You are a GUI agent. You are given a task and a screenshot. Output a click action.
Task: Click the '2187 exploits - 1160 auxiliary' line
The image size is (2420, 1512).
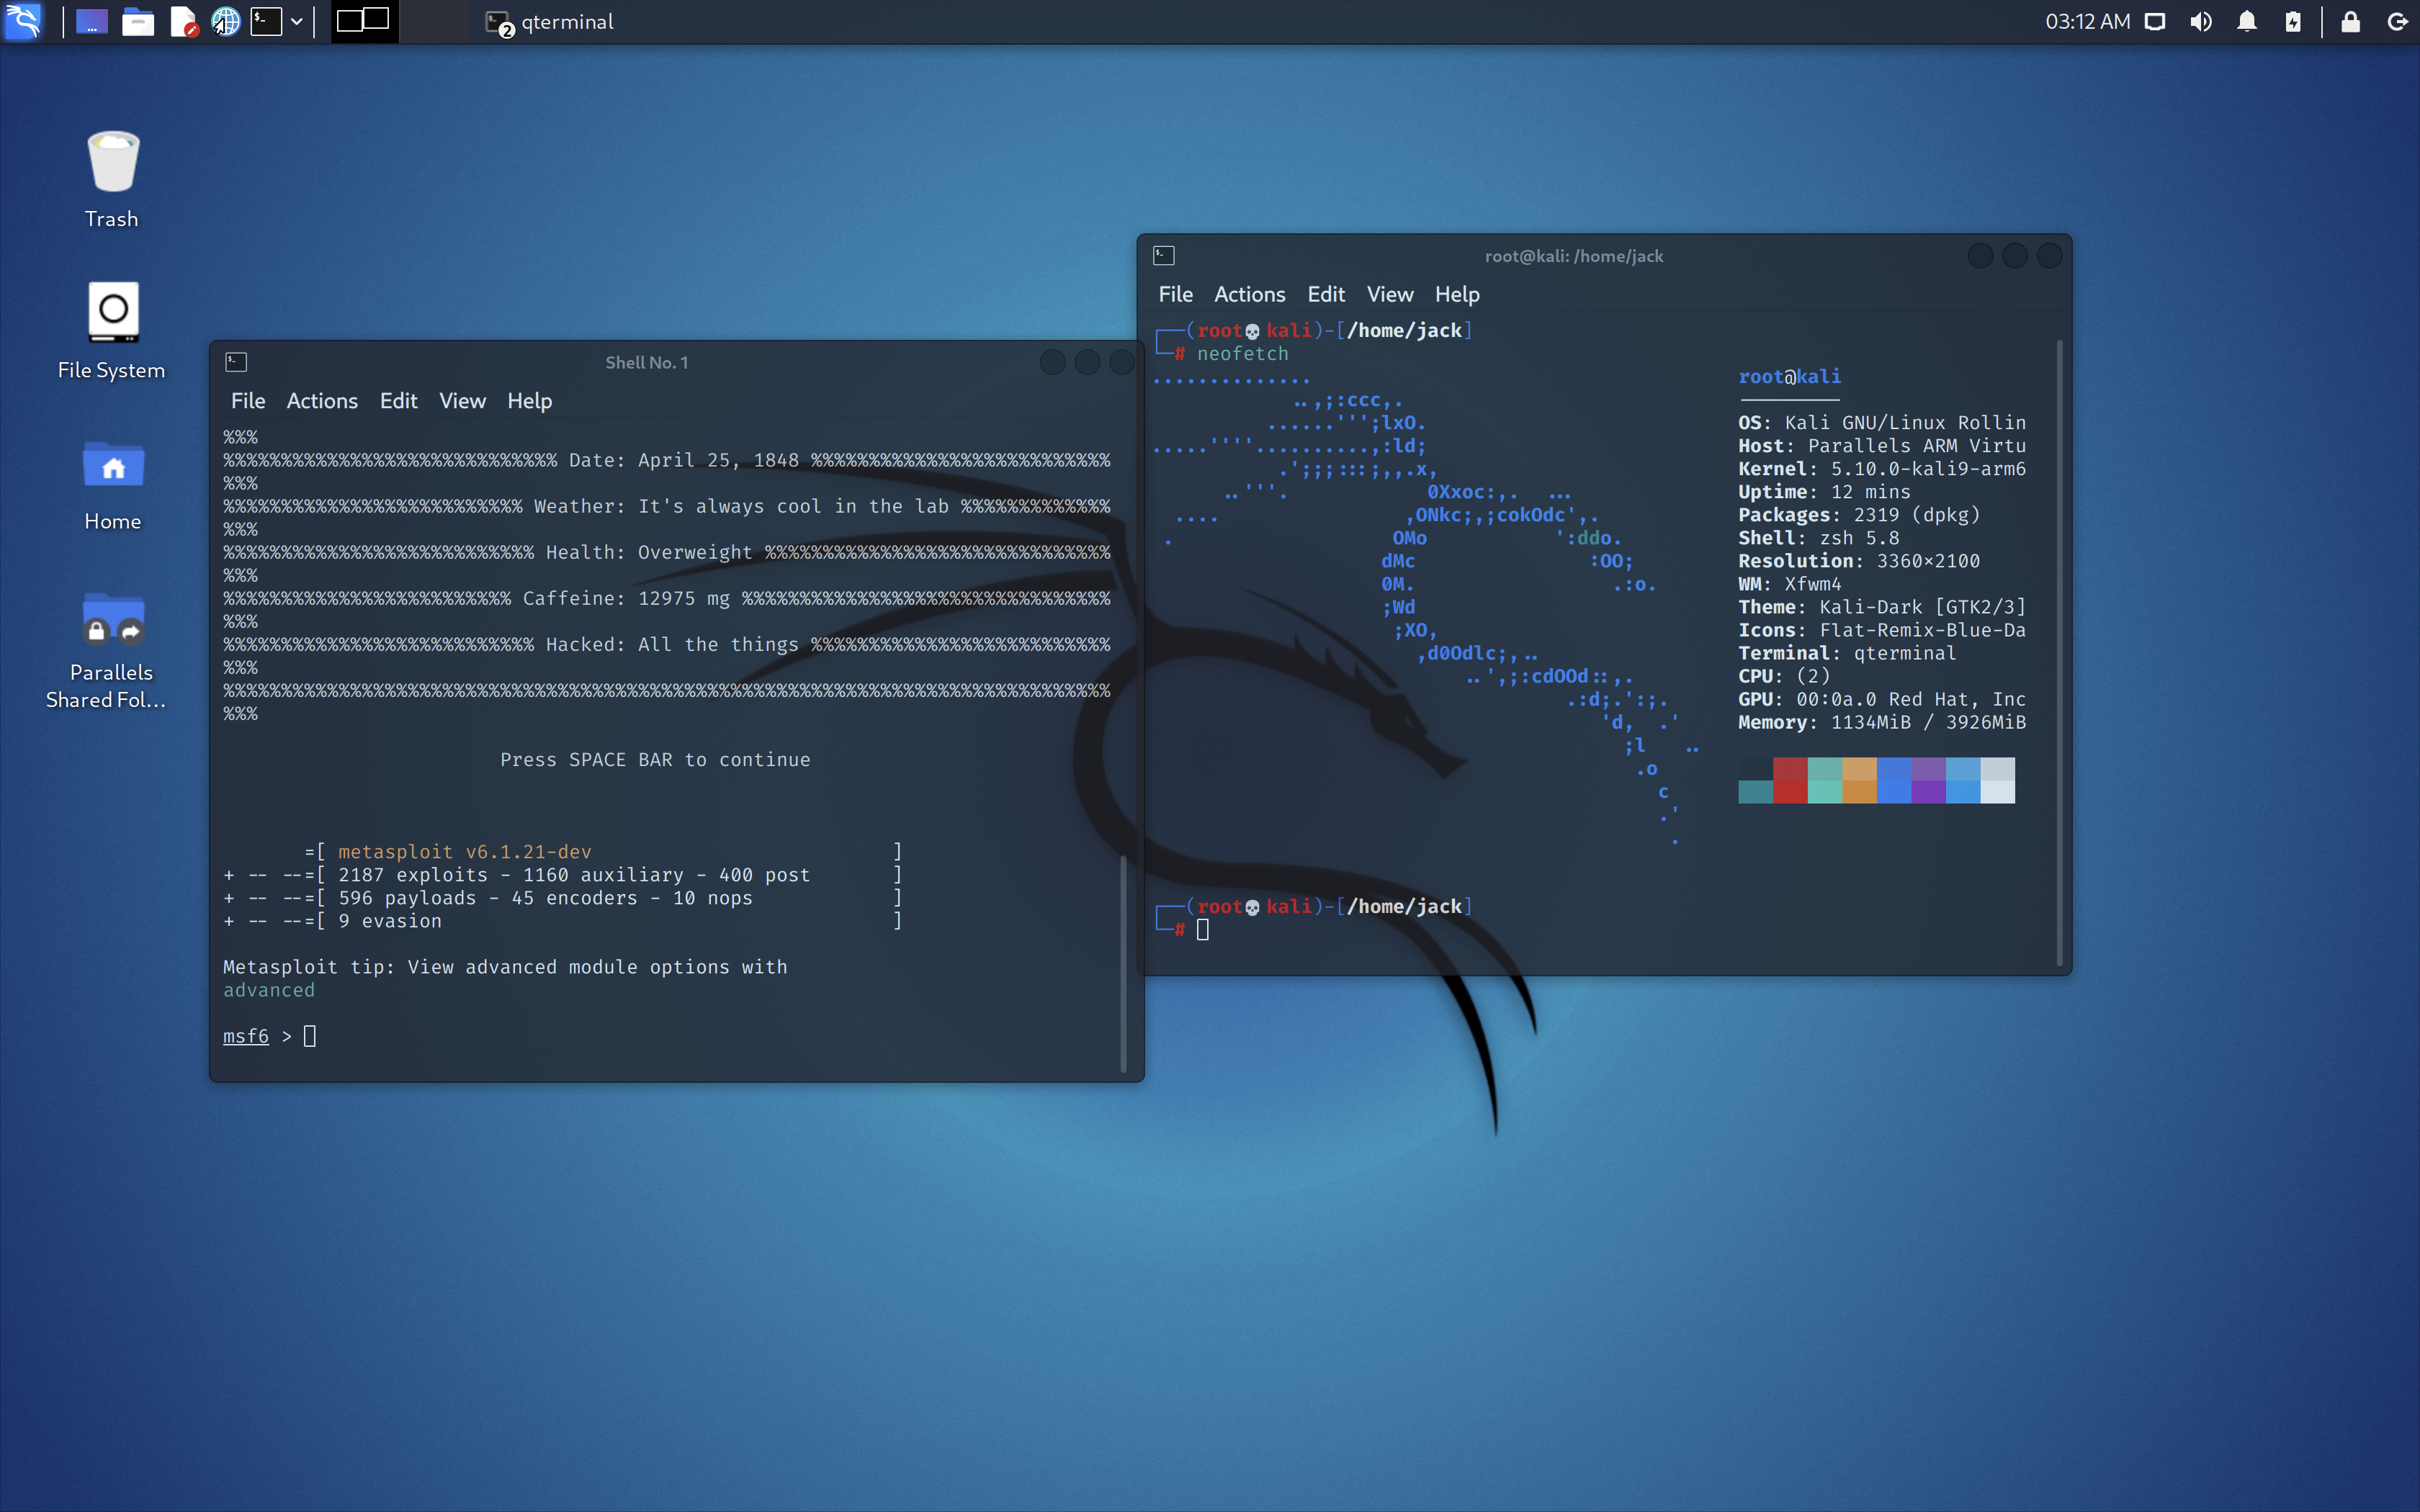click(562, 875)
